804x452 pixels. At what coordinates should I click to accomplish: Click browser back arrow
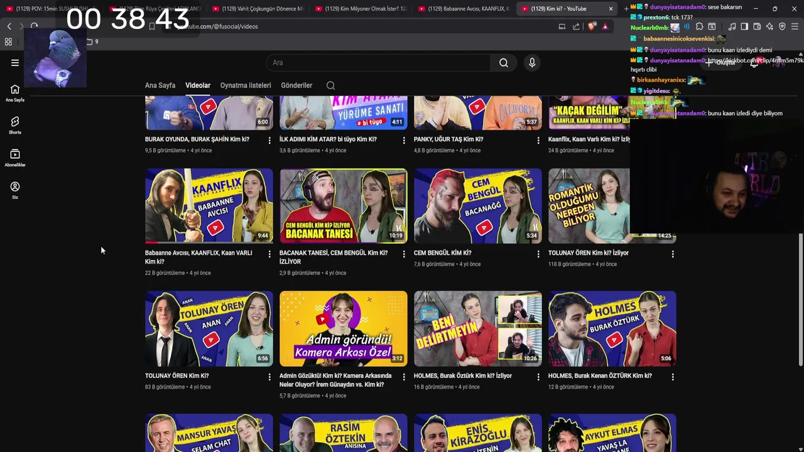(9, 26)
